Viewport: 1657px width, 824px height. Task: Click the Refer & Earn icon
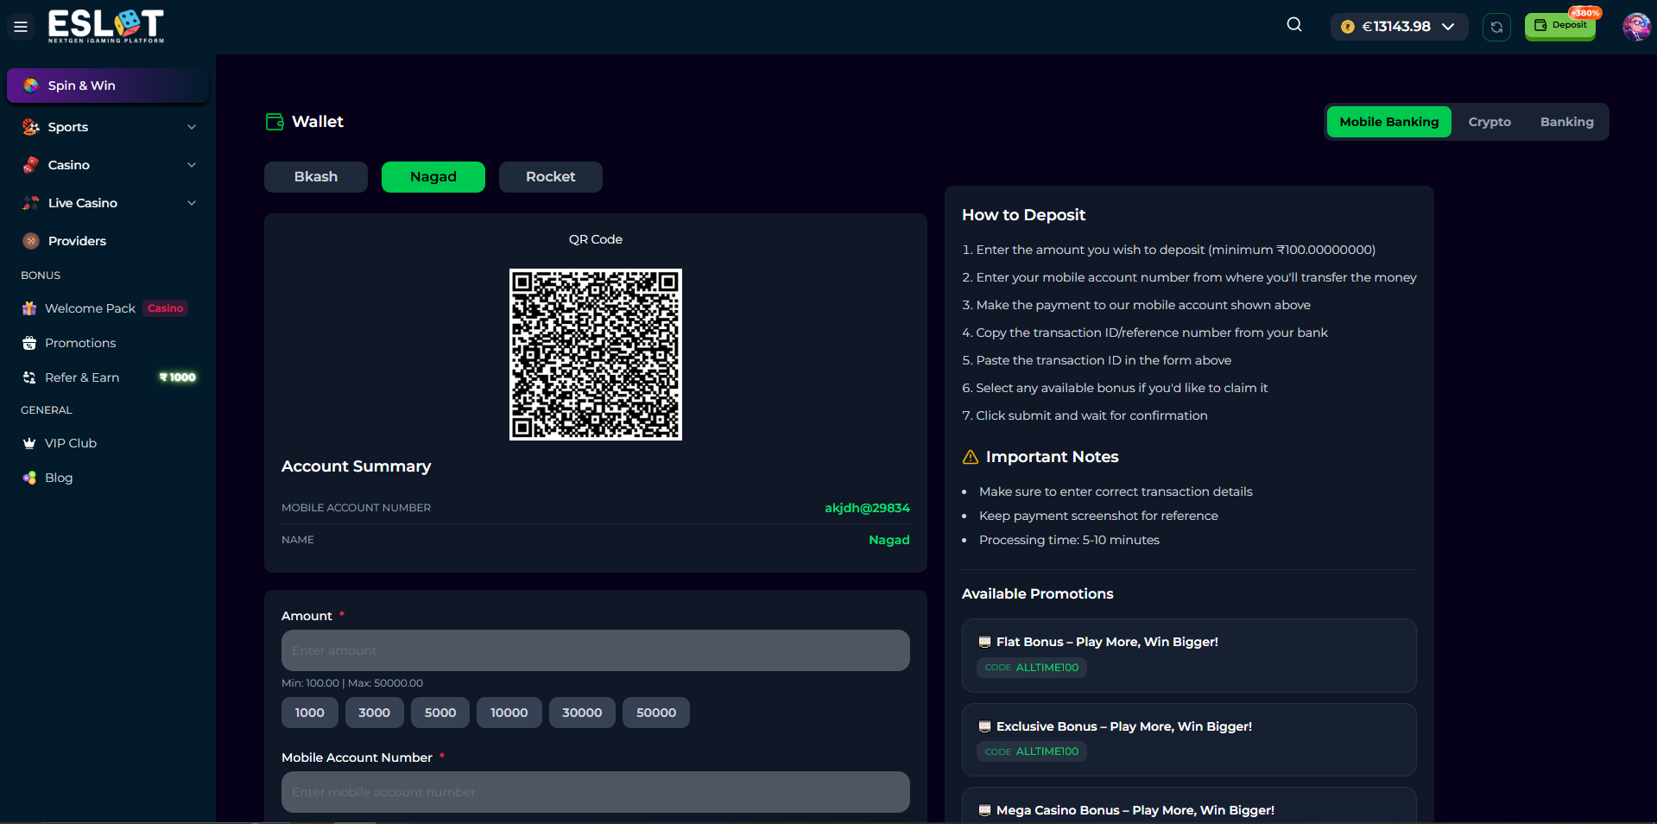[x=29, y=377]
